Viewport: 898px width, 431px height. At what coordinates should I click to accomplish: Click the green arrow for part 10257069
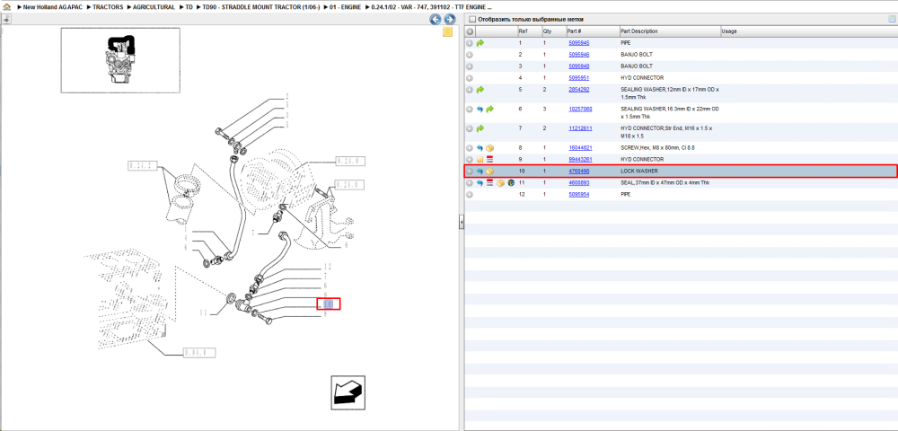click(489, 109)
